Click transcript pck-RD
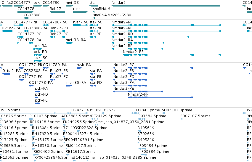Screen dimensions: 252x162 click(x=40, y=52)
